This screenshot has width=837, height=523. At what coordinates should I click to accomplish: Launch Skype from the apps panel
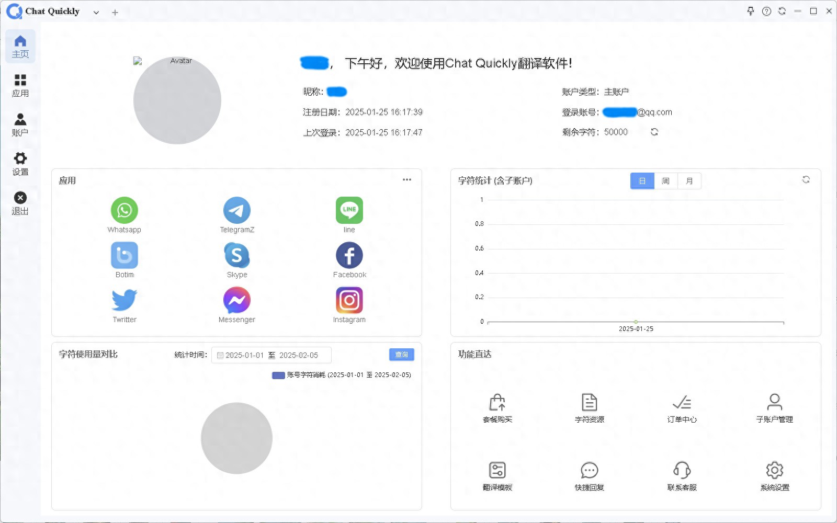[x=237, y=255]
